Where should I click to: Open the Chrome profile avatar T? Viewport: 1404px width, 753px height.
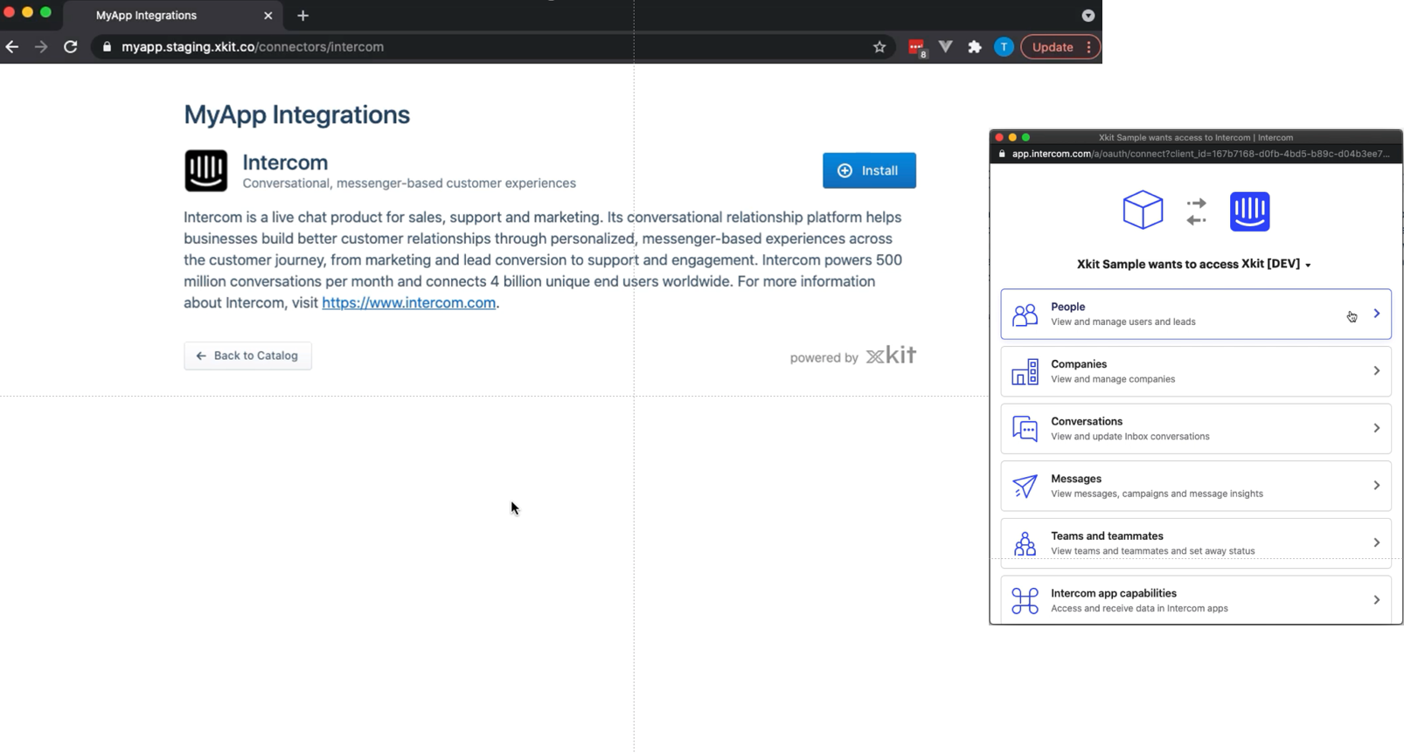click(1004, 47)
